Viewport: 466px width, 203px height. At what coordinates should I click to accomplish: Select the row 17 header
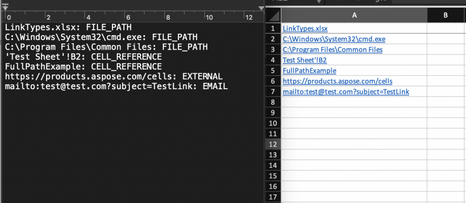coord(273,197)
